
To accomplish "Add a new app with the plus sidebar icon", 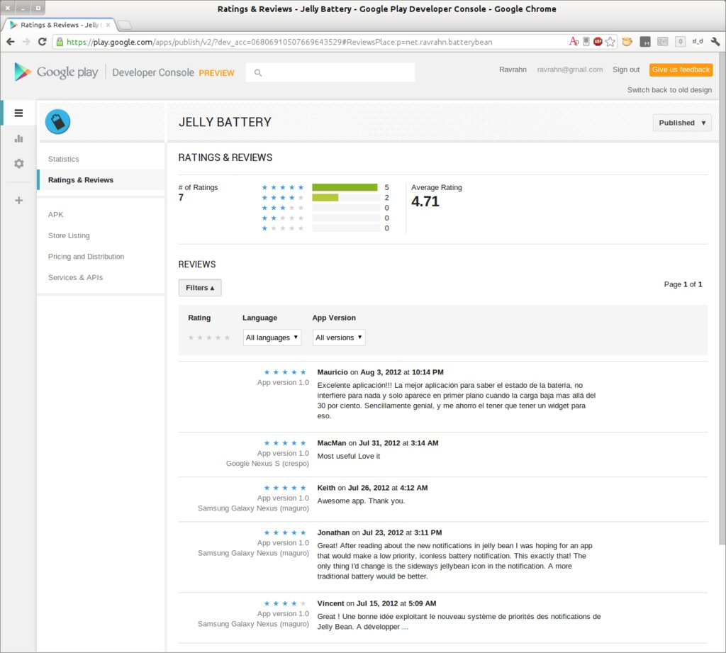I will (x=18, y=200).
